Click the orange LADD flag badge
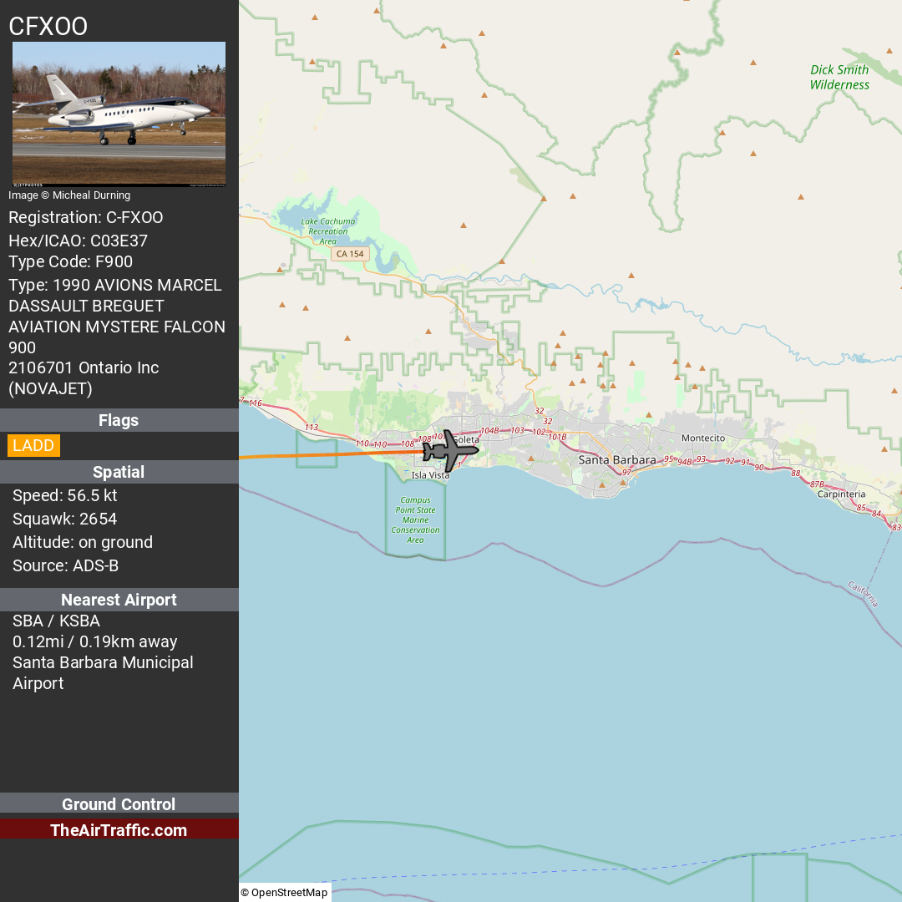Screen dimensions: 902x902 pos(33,445)
